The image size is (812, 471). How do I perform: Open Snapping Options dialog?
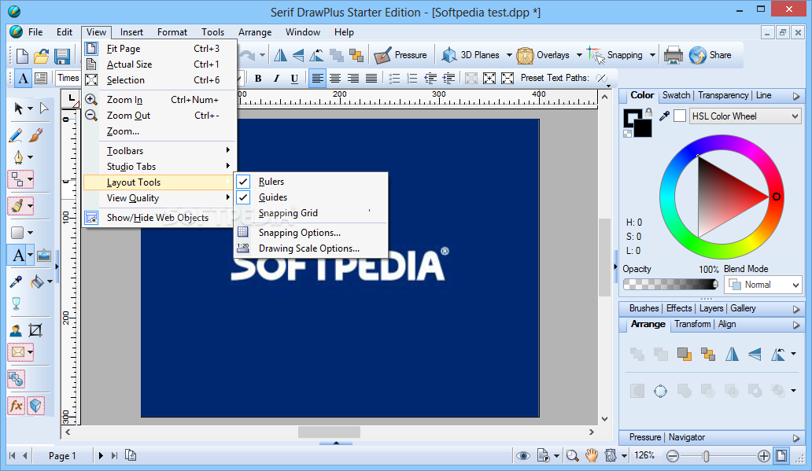[x=311, y=233]
